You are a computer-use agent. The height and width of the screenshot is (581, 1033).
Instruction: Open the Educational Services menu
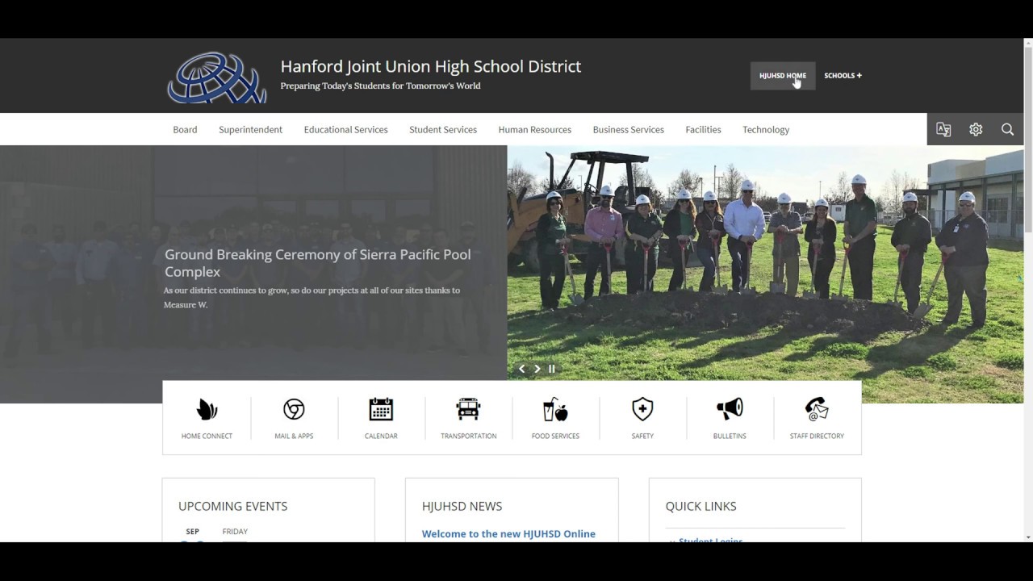345,129
